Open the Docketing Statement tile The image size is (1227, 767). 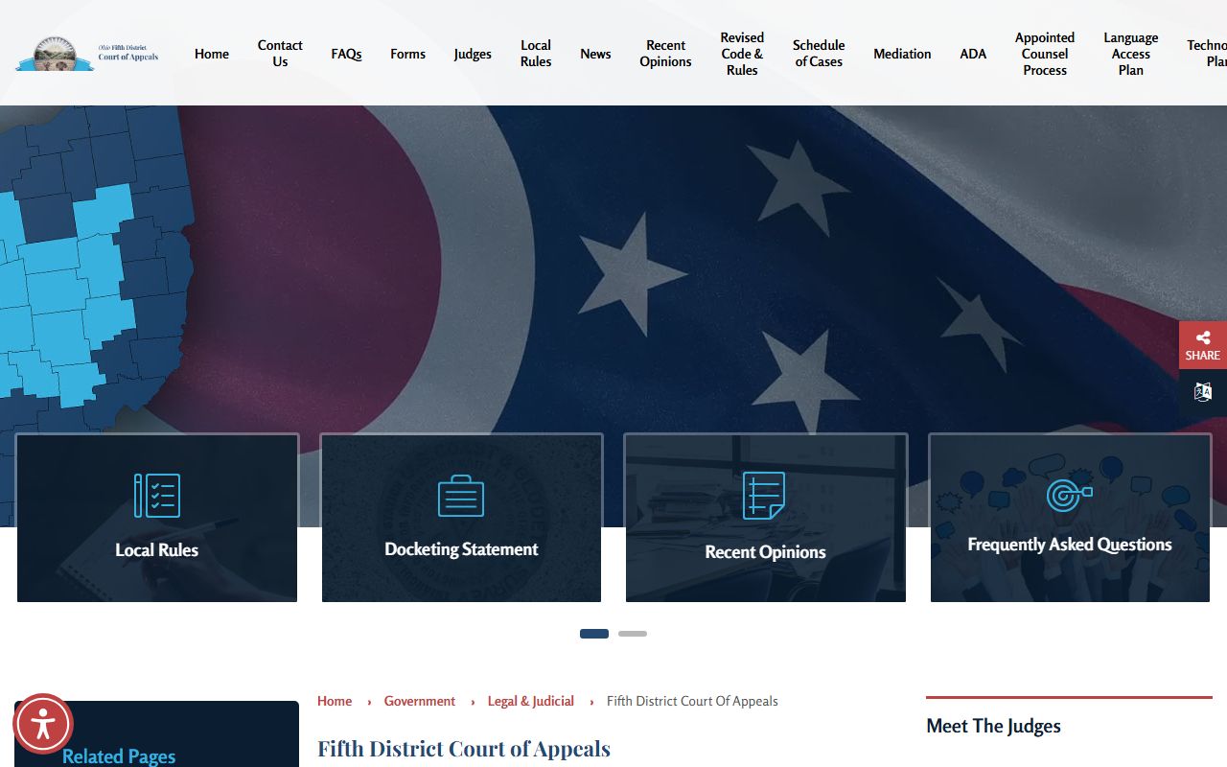click(461, 549)
